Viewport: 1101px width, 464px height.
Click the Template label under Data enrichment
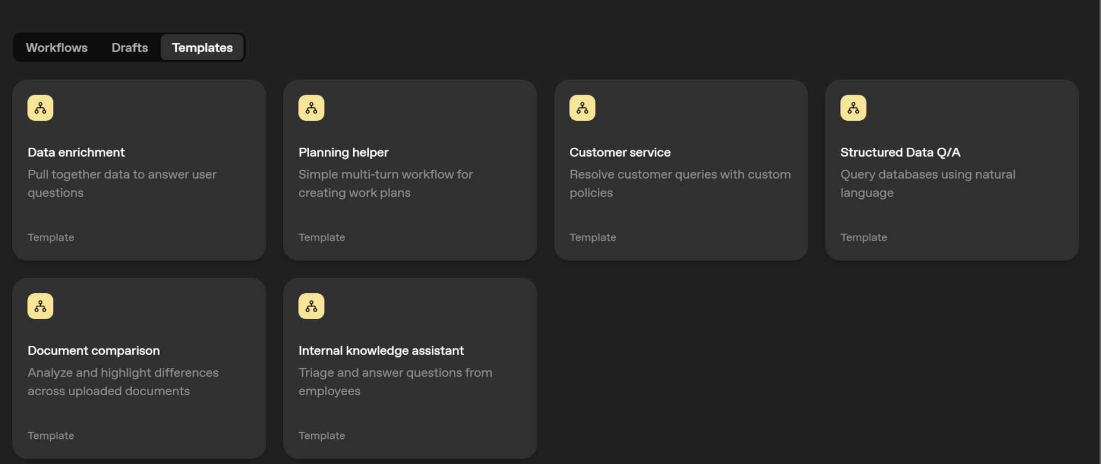(51, 237)
